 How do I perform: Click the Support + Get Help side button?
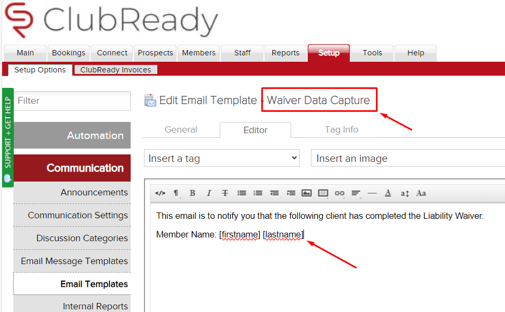pos(7,138)
